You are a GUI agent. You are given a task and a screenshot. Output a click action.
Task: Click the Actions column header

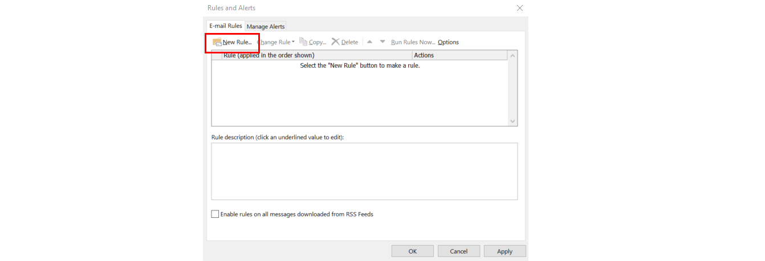[459, 55]
